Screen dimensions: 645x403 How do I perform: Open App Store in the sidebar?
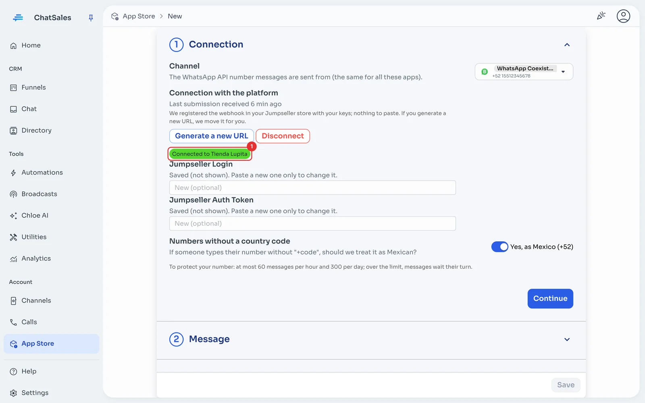[51, 344]
